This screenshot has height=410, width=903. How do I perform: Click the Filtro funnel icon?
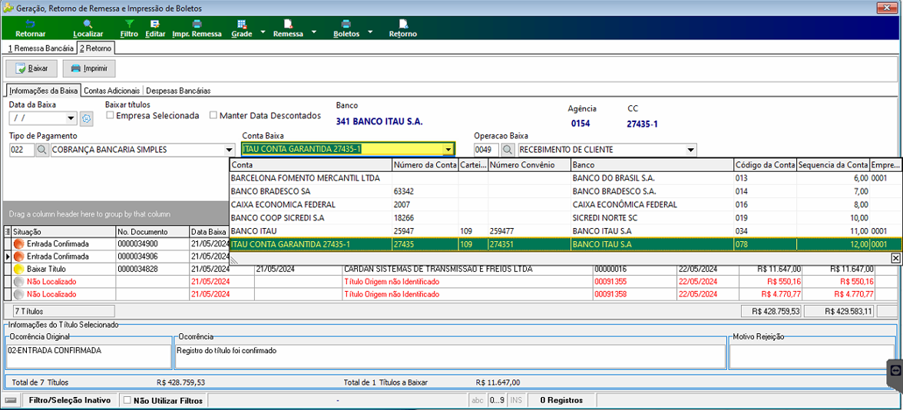[130, 25]
